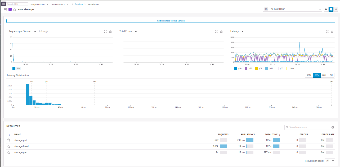Star the storage.put resource
This screenshot has width=340, height=167.
(8, 140)
